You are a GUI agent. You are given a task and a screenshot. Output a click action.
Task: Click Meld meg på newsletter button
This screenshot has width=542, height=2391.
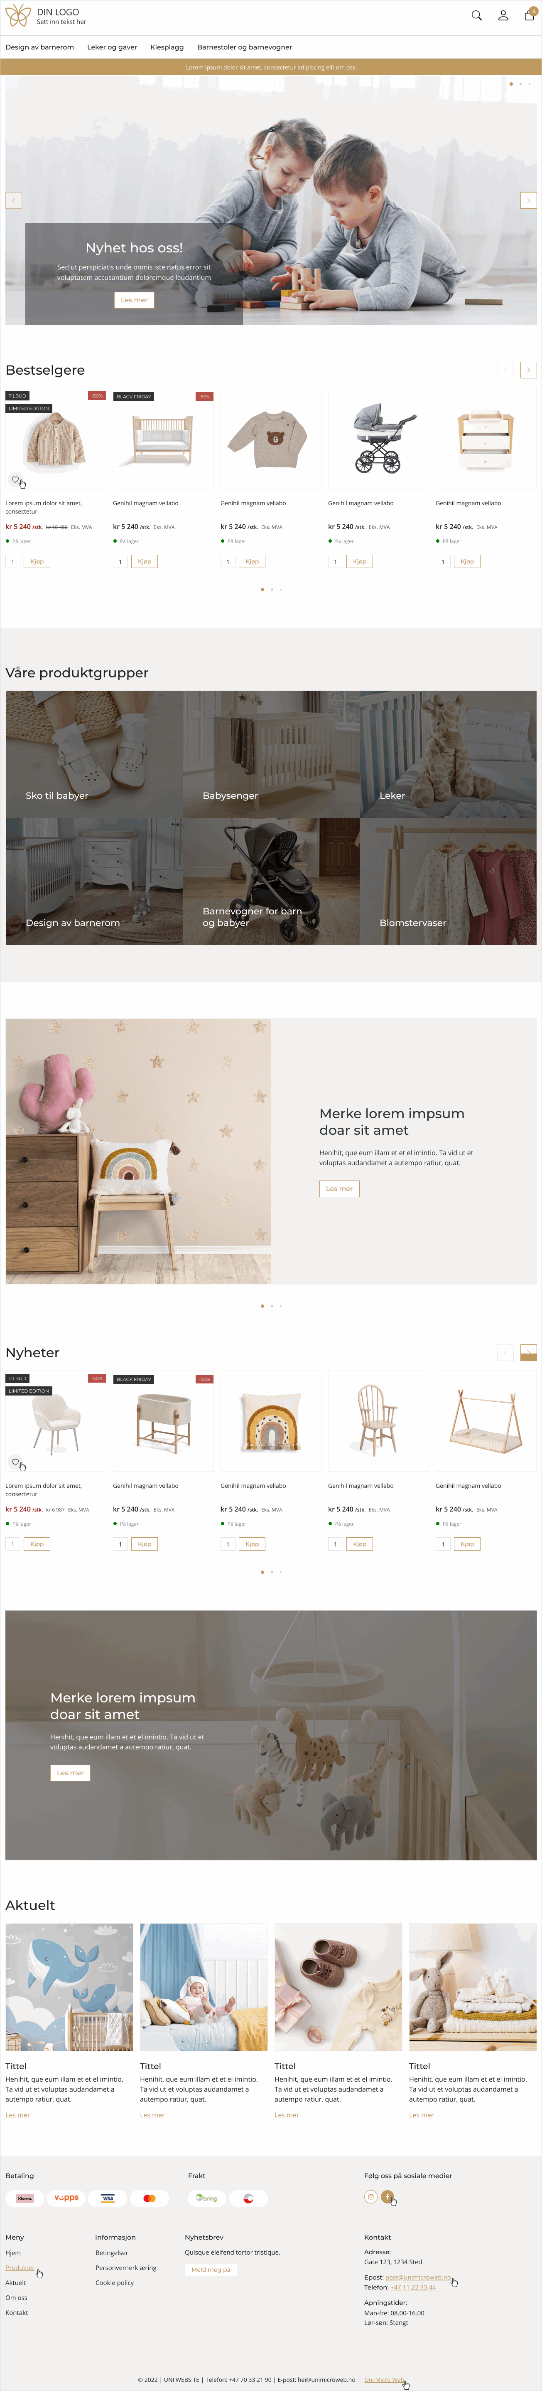tap(211, 2270)
